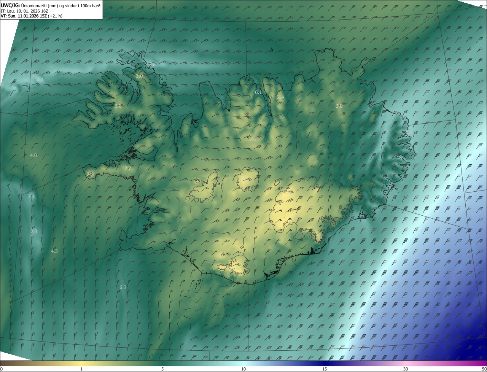The width and height of the screenshot is (487, 372).
Task: Click the 2.4 value label on the map
Action: 280,97
